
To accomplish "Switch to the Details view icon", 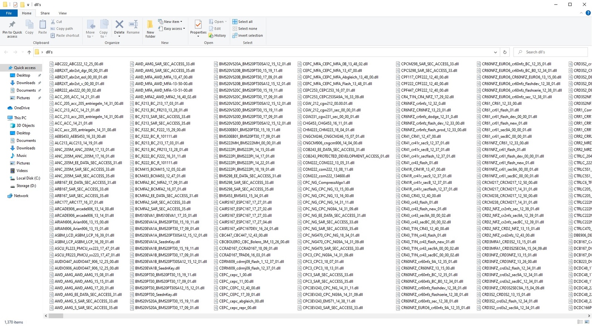I will pos(580,322).
